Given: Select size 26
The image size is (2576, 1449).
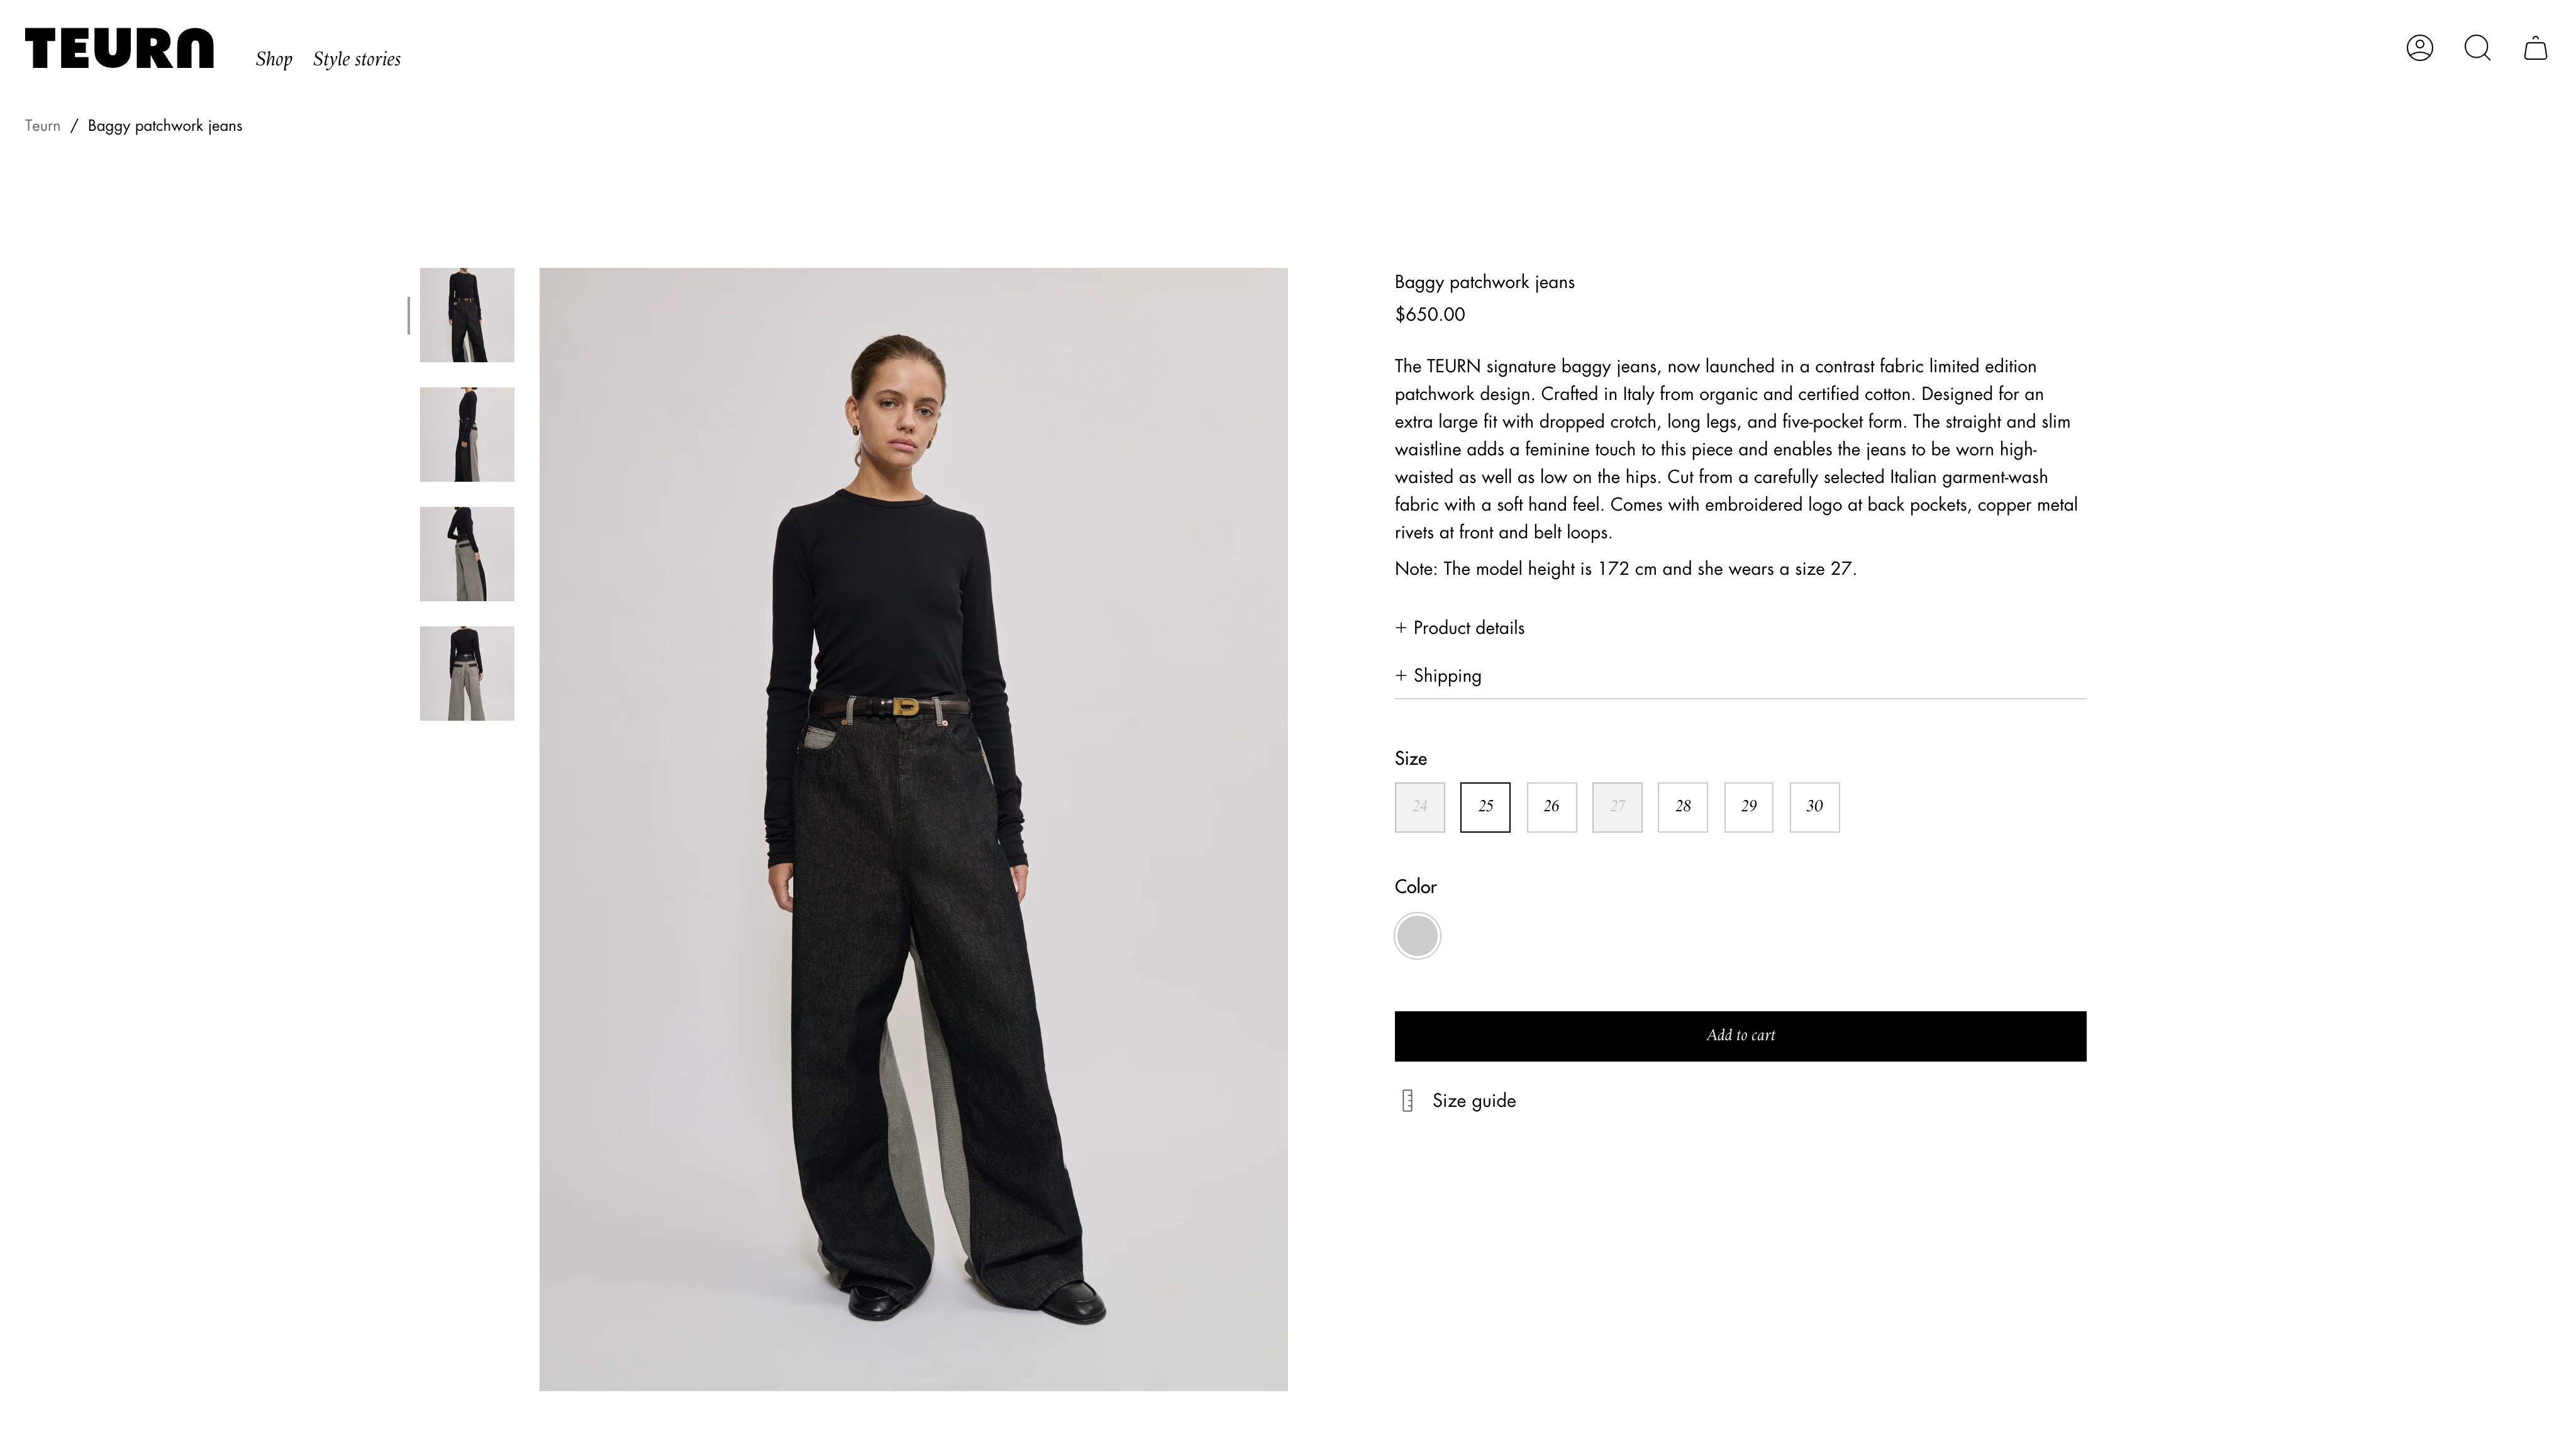Looking at the screenshot, I should [1551, 807].
